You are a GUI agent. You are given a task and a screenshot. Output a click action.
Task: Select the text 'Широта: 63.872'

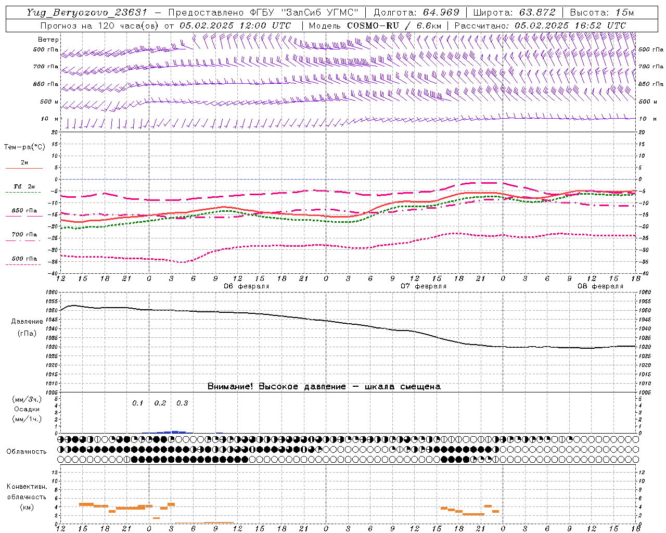(514, 12)
